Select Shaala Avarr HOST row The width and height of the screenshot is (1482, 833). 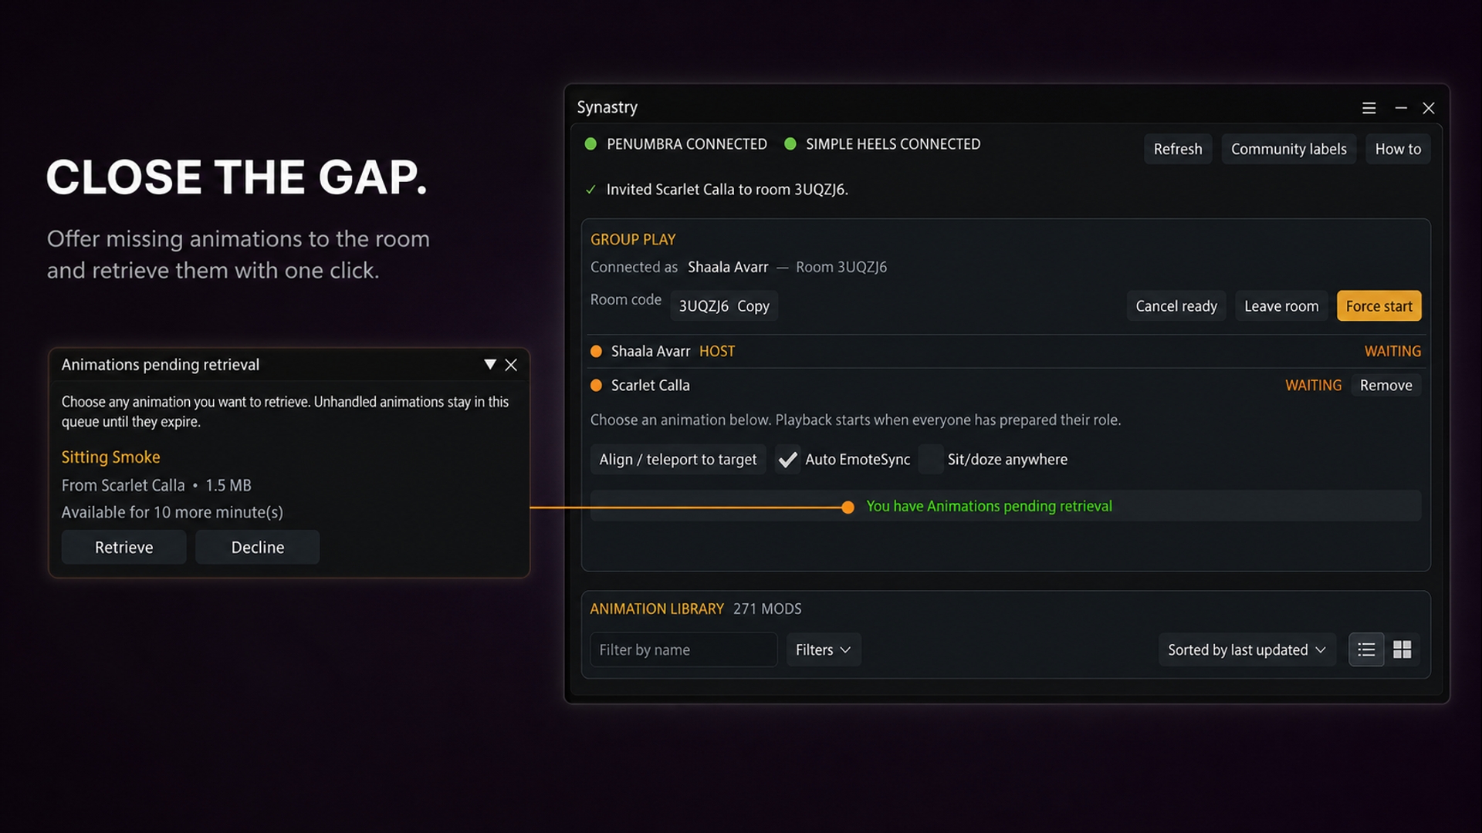click(x=1005, y=351)
